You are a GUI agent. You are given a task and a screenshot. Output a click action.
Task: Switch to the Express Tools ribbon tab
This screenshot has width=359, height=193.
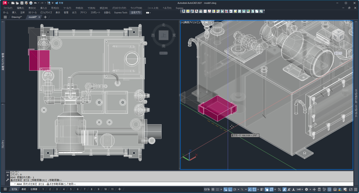(x=121, y=12)
